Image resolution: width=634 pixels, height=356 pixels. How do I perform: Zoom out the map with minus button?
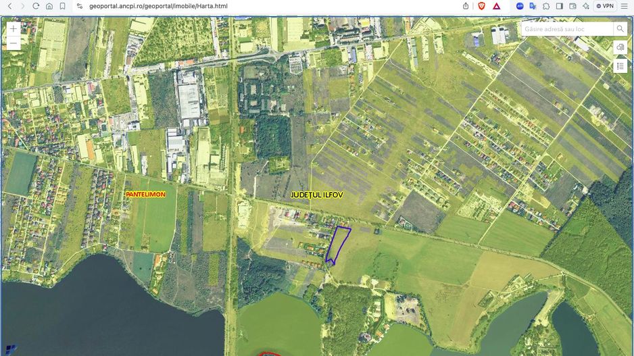point(14,43)
